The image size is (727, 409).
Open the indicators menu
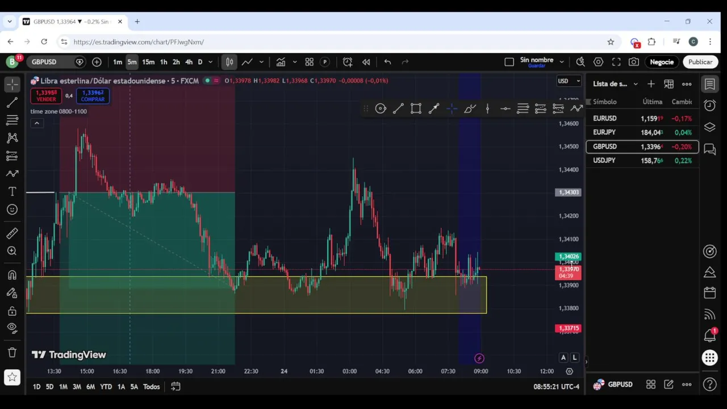click(x=281, y=62)
